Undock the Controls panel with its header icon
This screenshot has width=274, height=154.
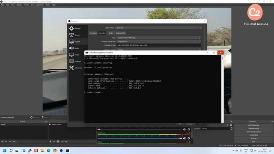pos(272,121)
